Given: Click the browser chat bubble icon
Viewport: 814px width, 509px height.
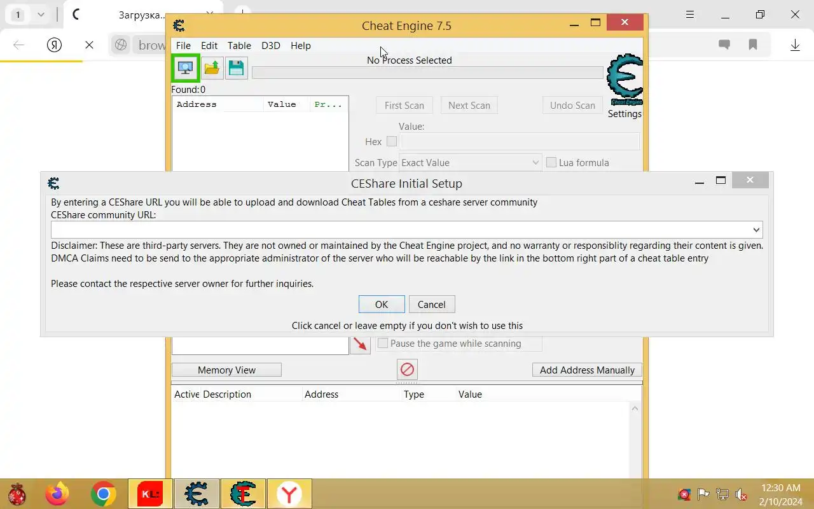Looking at the screenshot, I should (x=724, y=45).
